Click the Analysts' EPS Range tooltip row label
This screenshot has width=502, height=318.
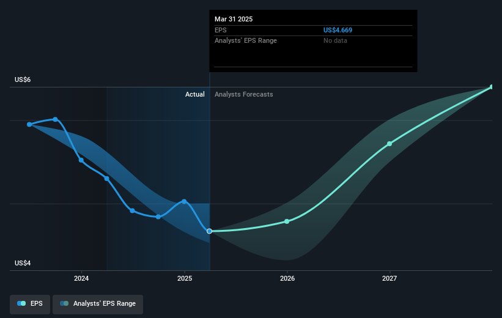point(246,40)
